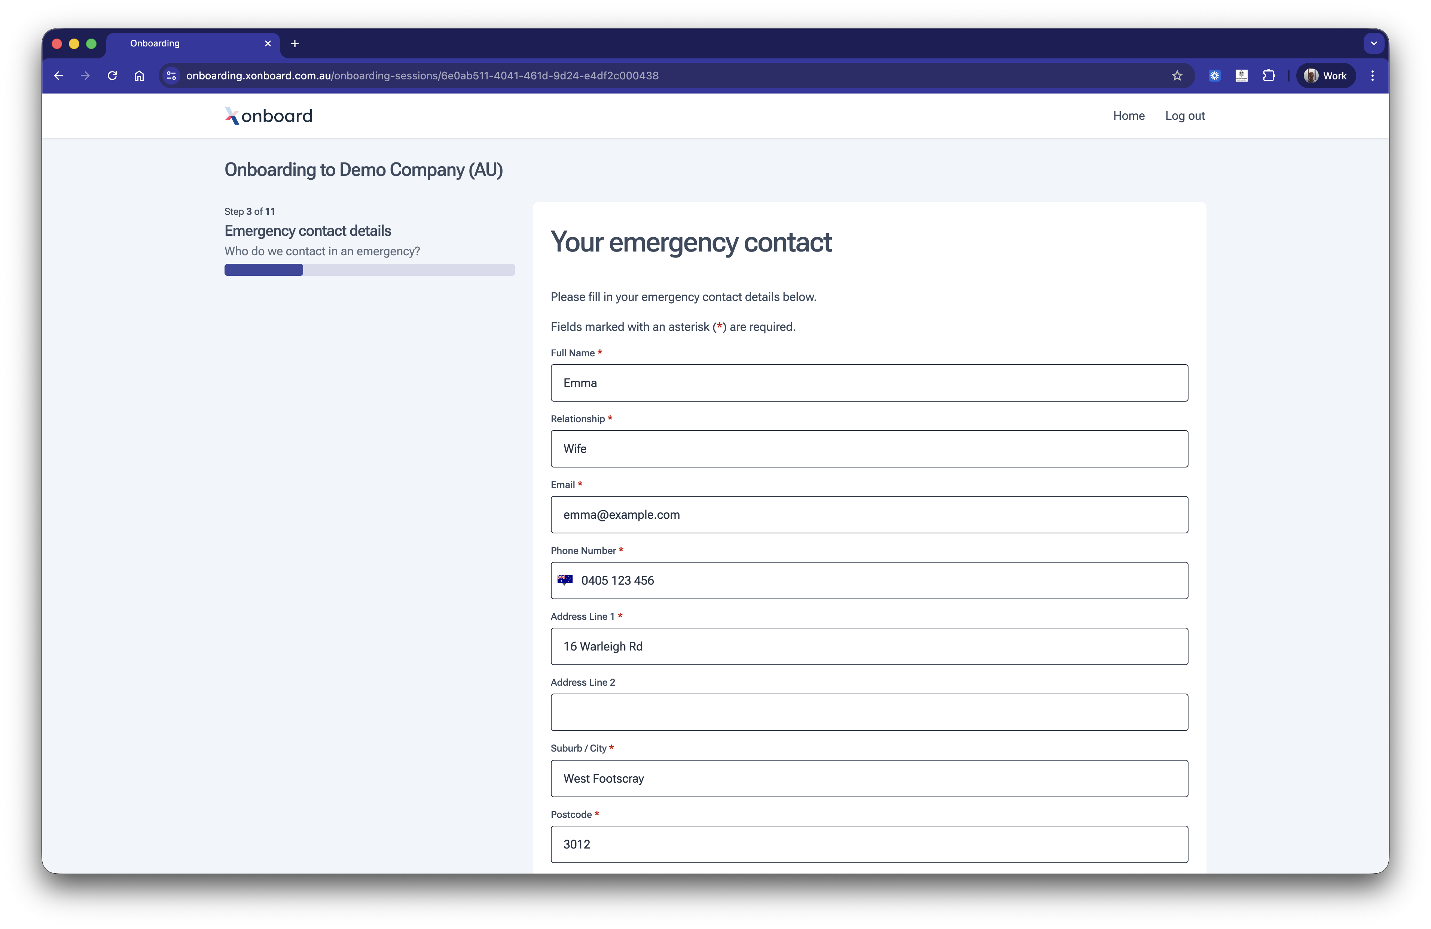Open the extensions puzzle icon
The width and height of the screenshot is (1431, 929).
(1269, 76)
